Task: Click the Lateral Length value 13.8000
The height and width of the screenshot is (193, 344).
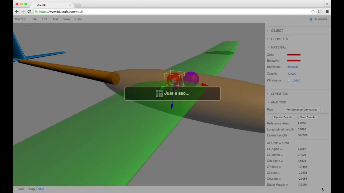Action: [303, 135]
